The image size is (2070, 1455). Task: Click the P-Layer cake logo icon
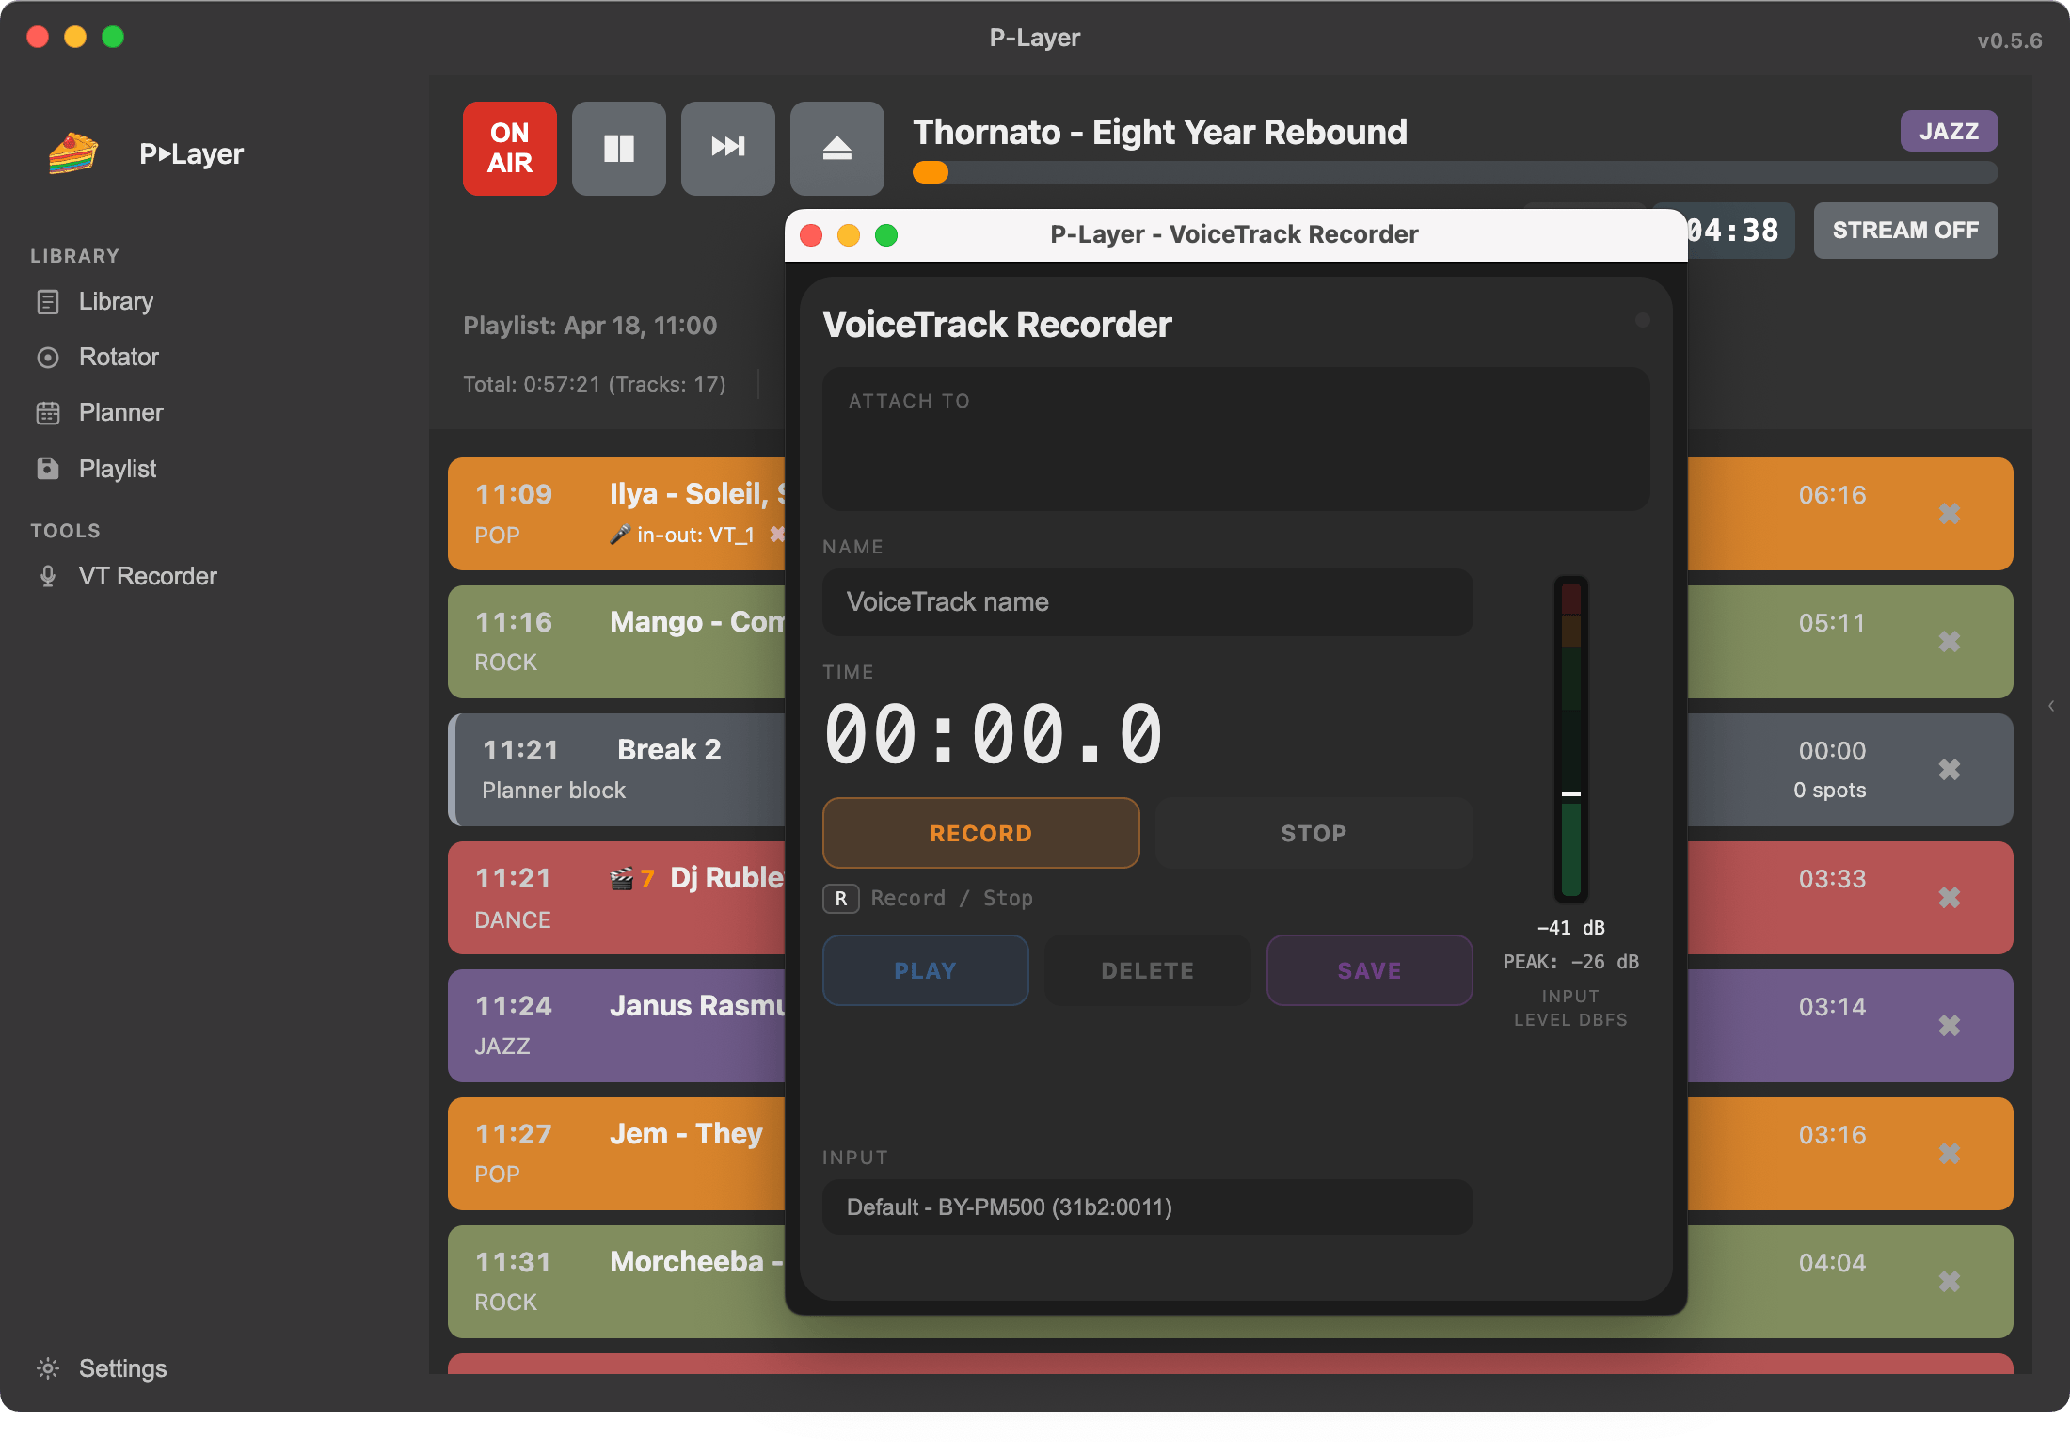(x=73, y=152)
